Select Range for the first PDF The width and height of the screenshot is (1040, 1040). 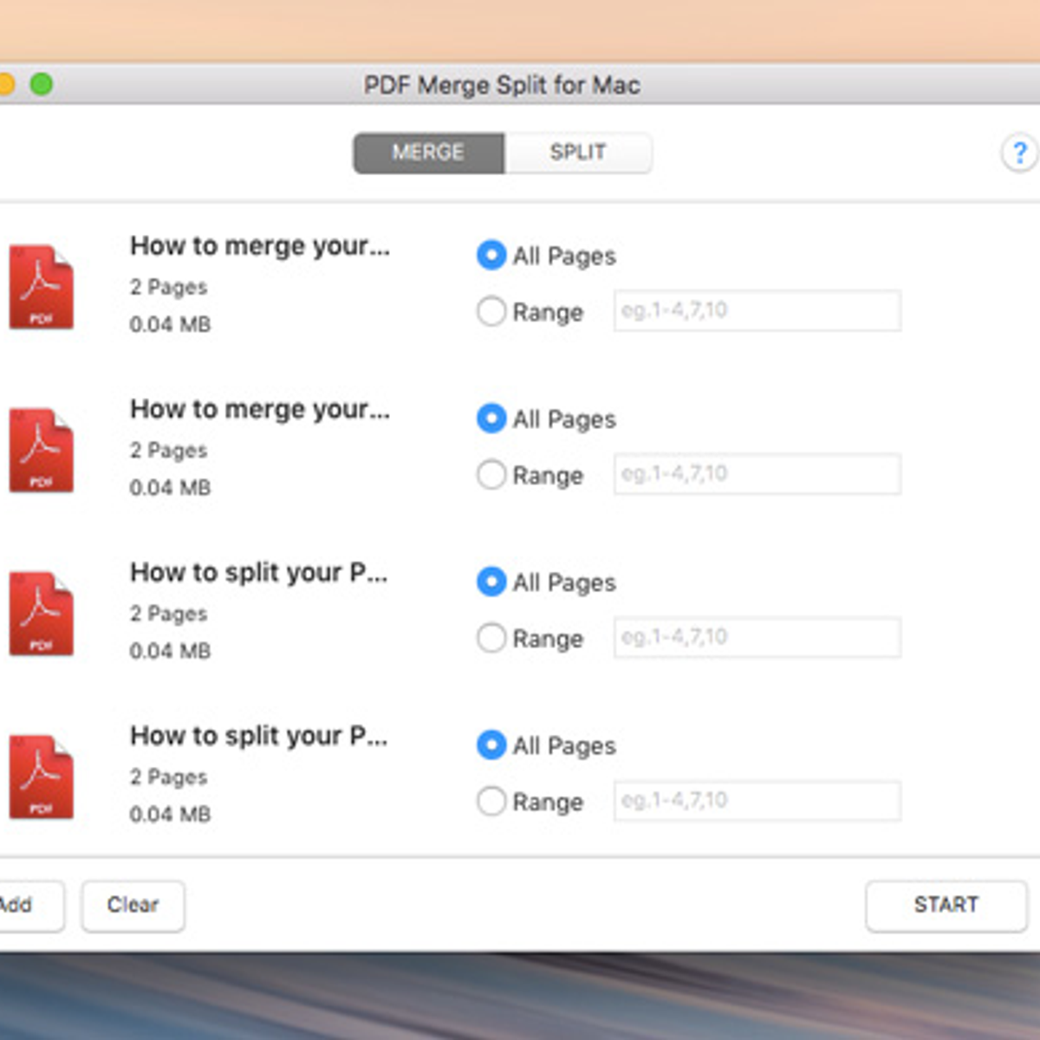coord(491,311)
